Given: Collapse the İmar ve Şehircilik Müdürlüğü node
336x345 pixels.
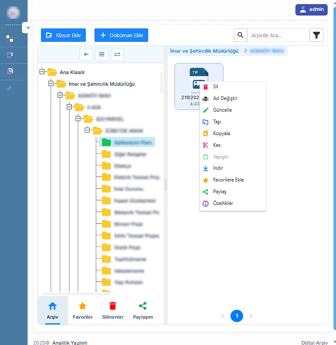Looking at the screenshot, I should (51, 83).
